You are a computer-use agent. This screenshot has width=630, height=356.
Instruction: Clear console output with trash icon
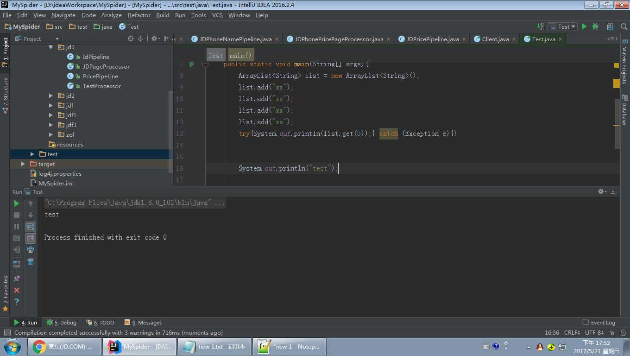(31, 261)
